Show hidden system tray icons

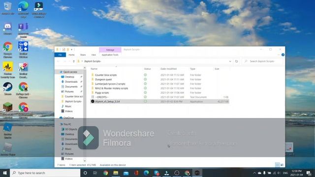coord(254,173)
